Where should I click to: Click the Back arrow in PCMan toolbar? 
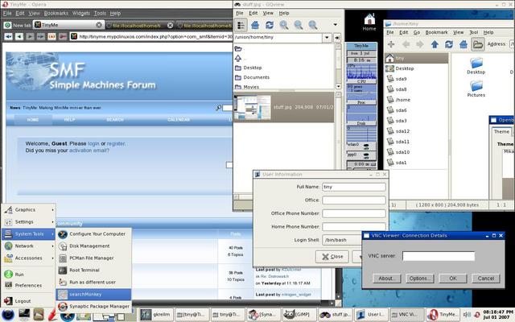[x=406, y=44]
